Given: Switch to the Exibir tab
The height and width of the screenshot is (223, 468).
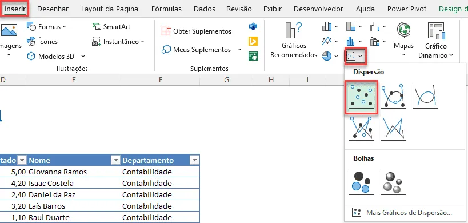Looking at the screenshot, I should point(273,9).
